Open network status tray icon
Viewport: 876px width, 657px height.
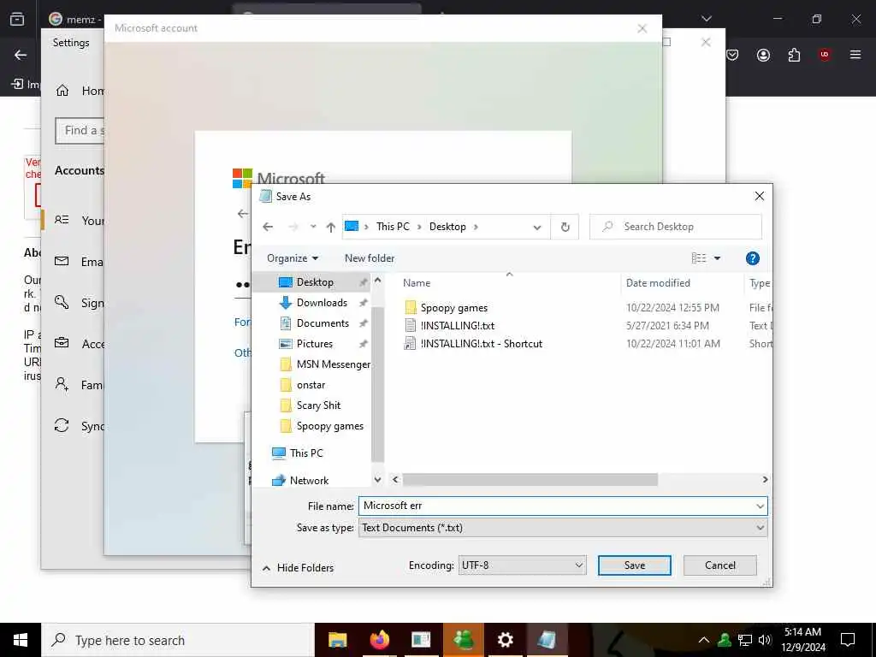[x=745, y=640]
